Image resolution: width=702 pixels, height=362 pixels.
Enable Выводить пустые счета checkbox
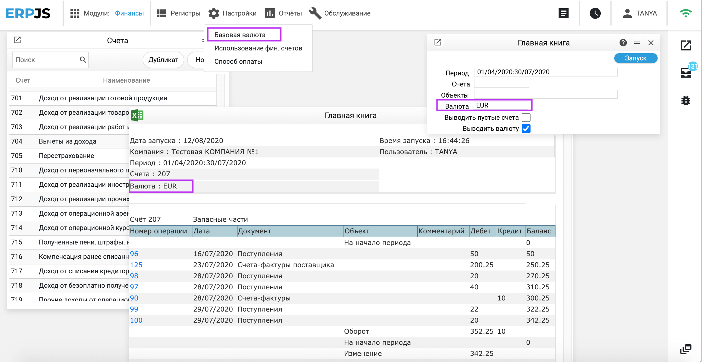[526, 118]
